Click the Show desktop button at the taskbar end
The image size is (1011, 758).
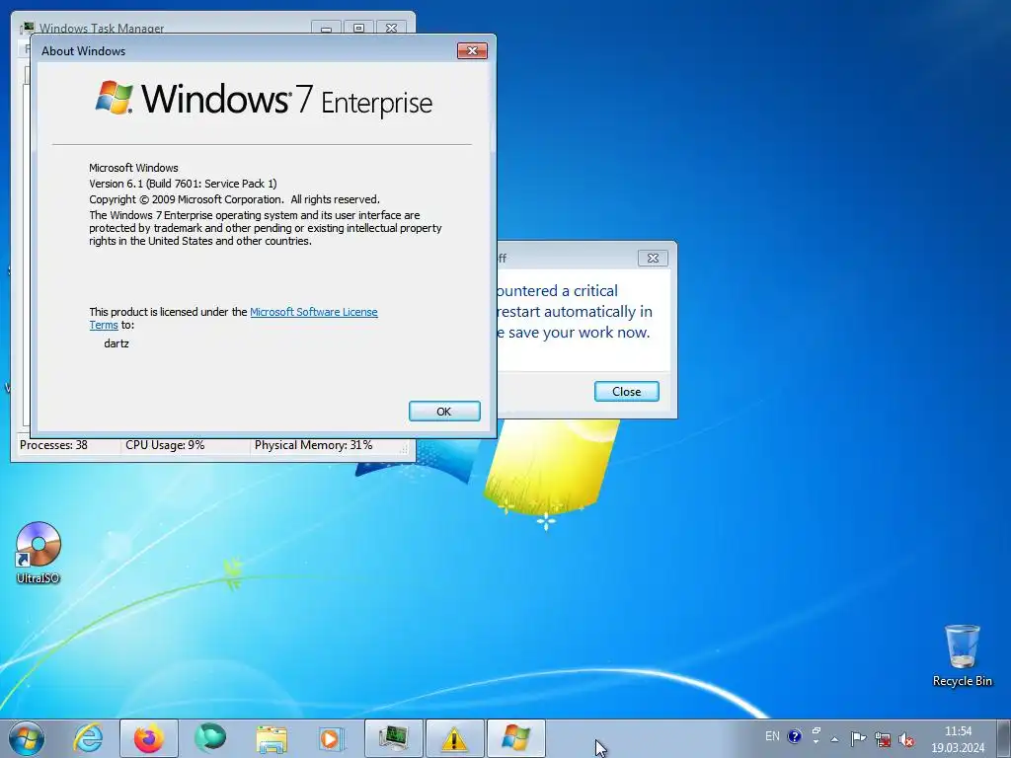click(x=1004, y=738)
